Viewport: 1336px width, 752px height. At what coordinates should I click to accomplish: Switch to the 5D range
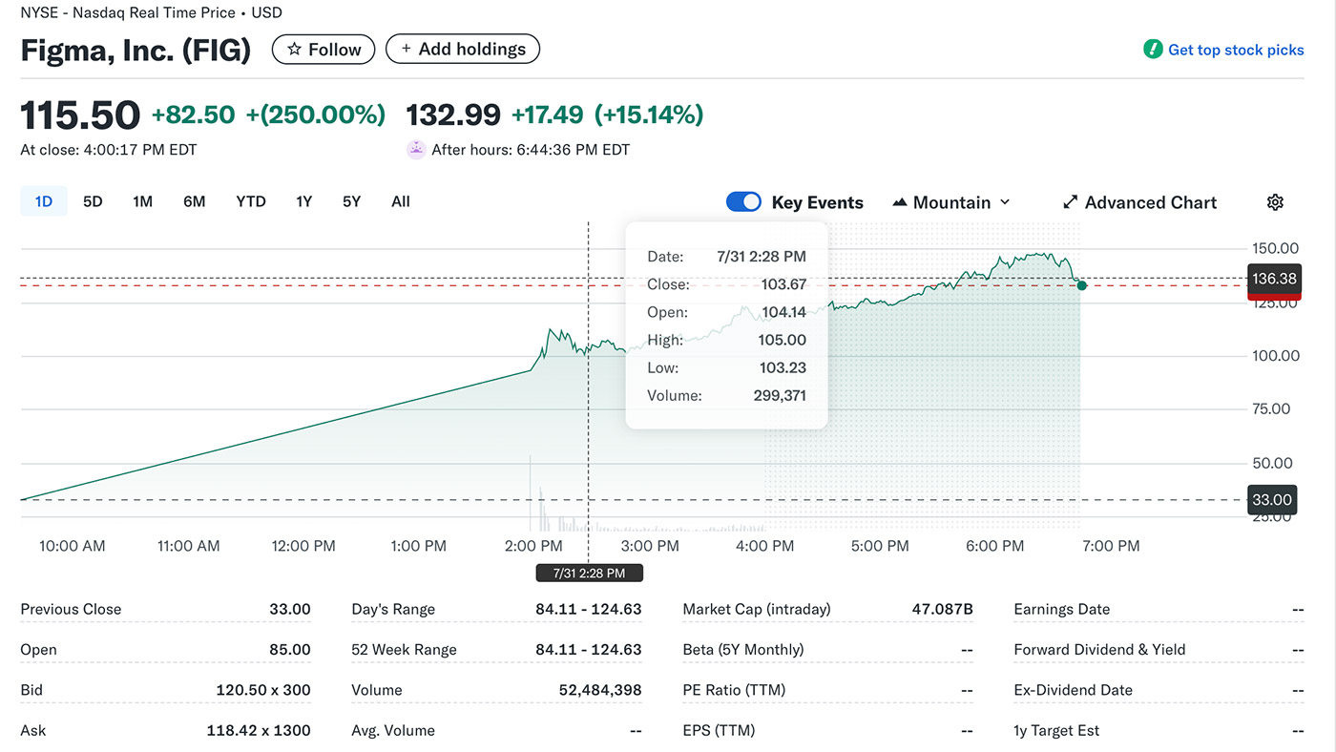click(x=93, y=201)
